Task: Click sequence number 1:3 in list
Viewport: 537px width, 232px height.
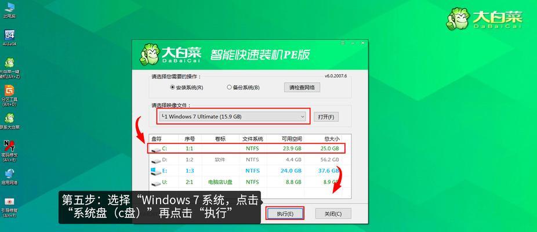Action: (x=189, y=171)
